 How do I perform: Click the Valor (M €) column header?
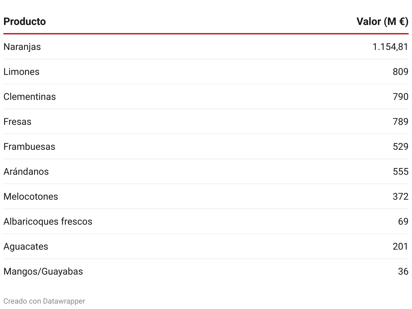tap(382, 21)
